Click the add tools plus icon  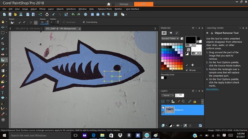pos(3,120)
